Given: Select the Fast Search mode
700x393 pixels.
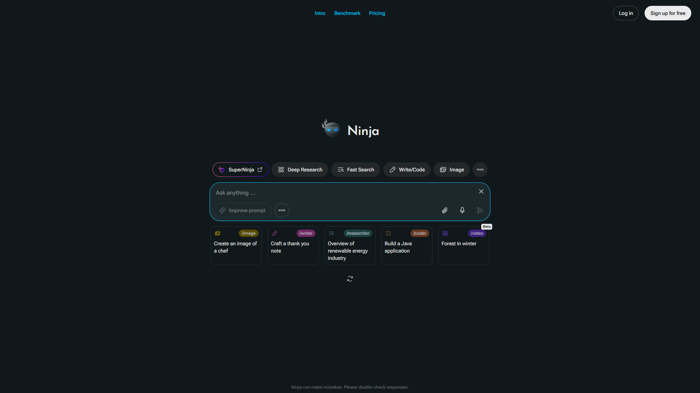Looking at the screenshot, I should pos(355,170).
